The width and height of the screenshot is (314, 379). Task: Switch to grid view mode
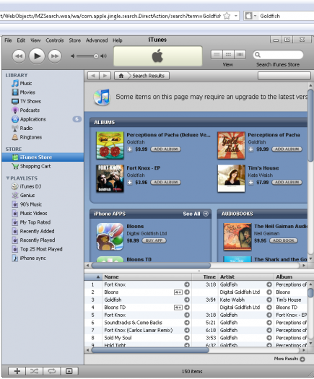click(228, 55)
